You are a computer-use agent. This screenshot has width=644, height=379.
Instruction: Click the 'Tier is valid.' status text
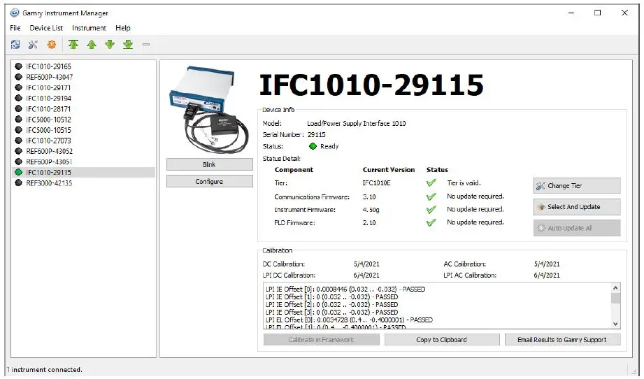tap(464, 183)
